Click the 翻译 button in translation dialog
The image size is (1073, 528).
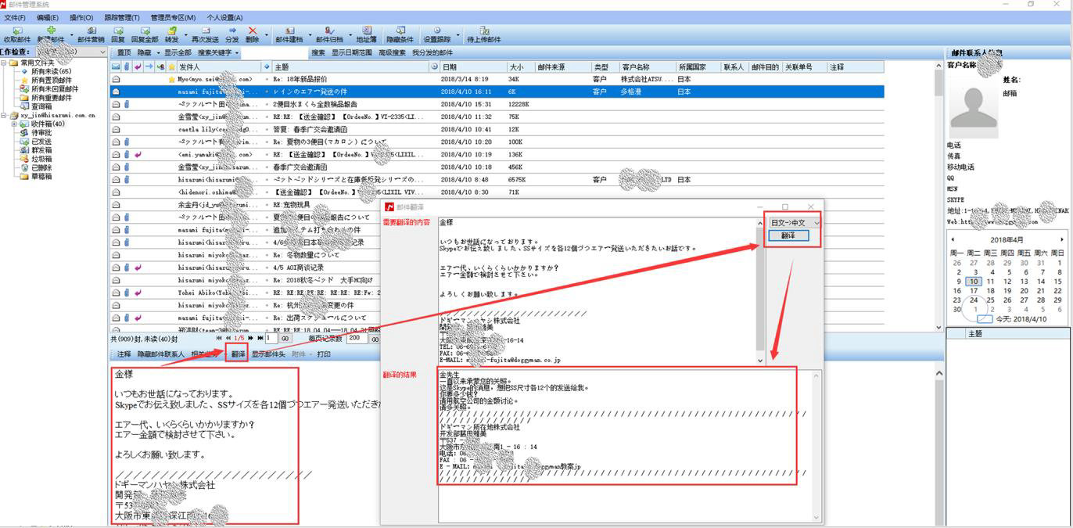(794, 236)
